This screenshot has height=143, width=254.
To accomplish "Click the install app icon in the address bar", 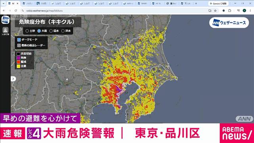I will coord(210,11).
